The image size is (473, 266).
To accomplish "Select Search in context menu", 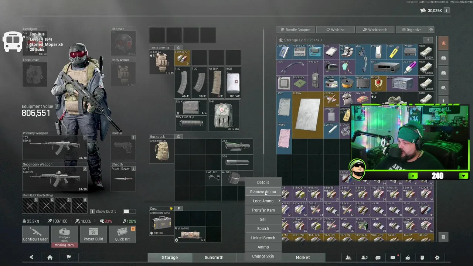I will click(x=263, y=228).
